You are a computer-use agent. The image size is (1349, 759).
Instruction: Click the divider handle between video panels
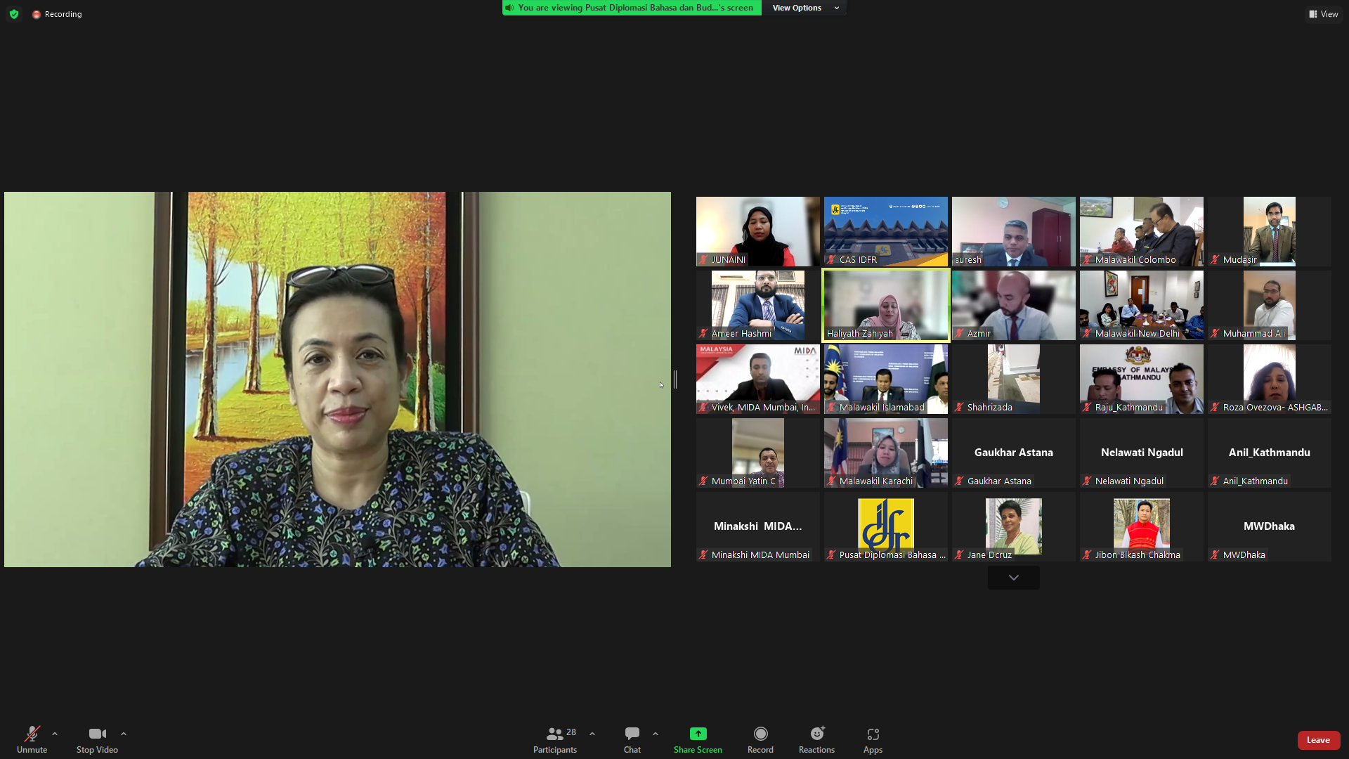[675, 379]
